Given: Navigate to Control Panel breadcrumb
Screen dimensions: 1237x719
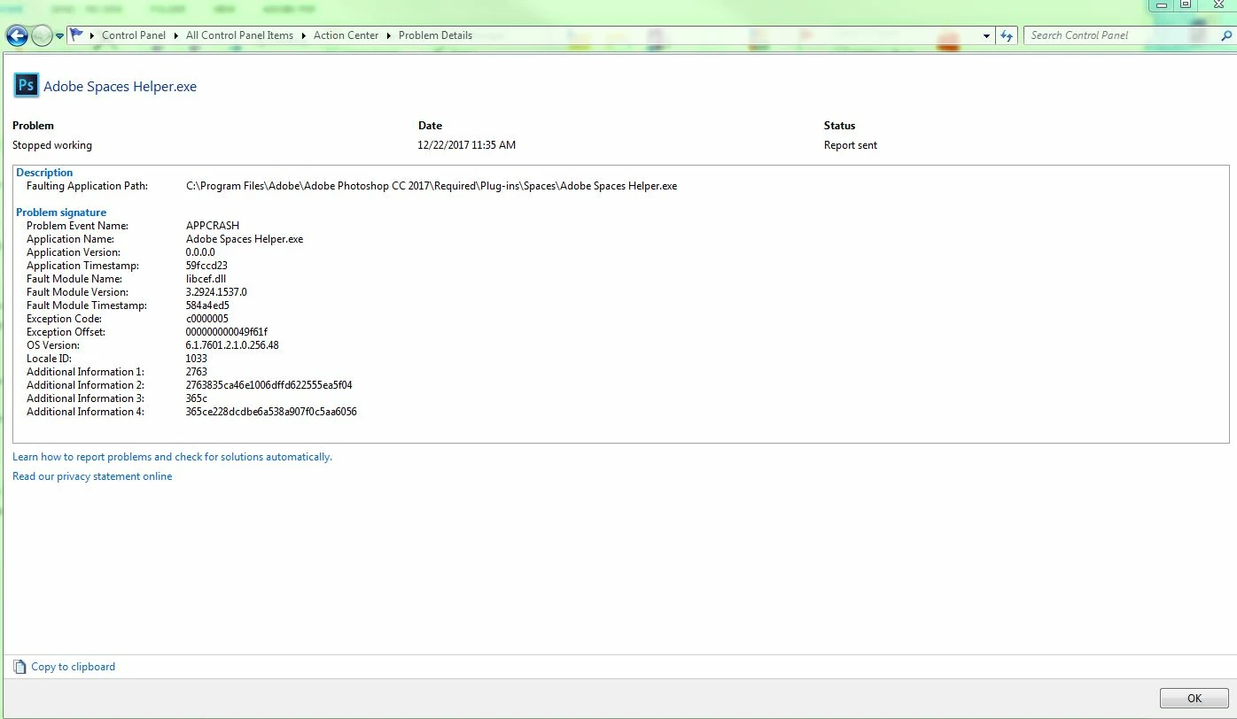Looking at the screenshot, I should tap(134, 35).
